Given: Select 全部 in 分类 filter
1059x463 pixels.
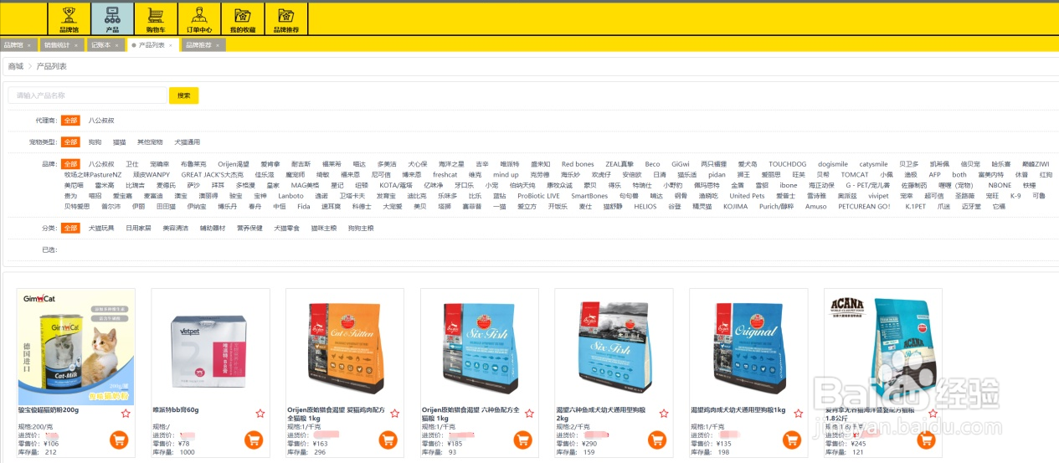Looking at the screenshot, I should coord(70,228).
